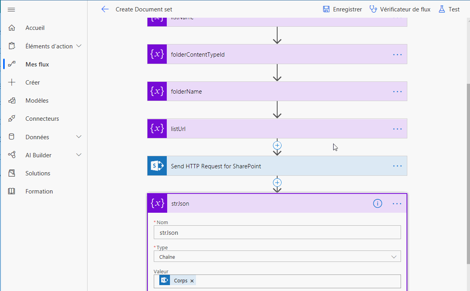This screenshot has width=470, height=291.
Task: Click the AI Builder icon
Action: point(12,155)
